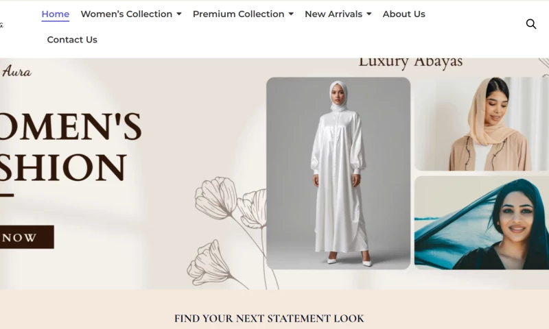The image size is (549, 329).
Task: Expand the Premium Collection dropdown arrow
Action: click(x=291, y=14)
